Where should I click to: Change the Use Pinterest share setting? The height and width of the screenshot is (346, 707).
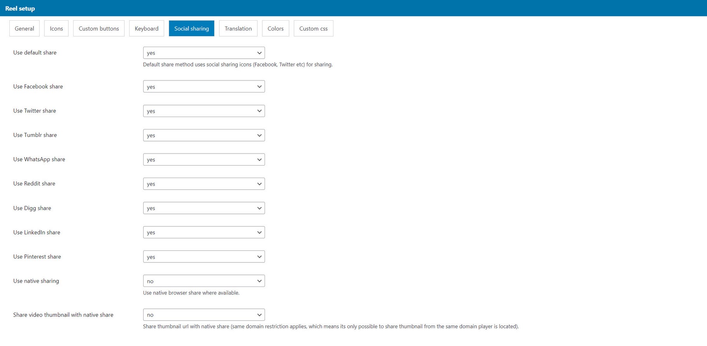[x=204, y=257]
